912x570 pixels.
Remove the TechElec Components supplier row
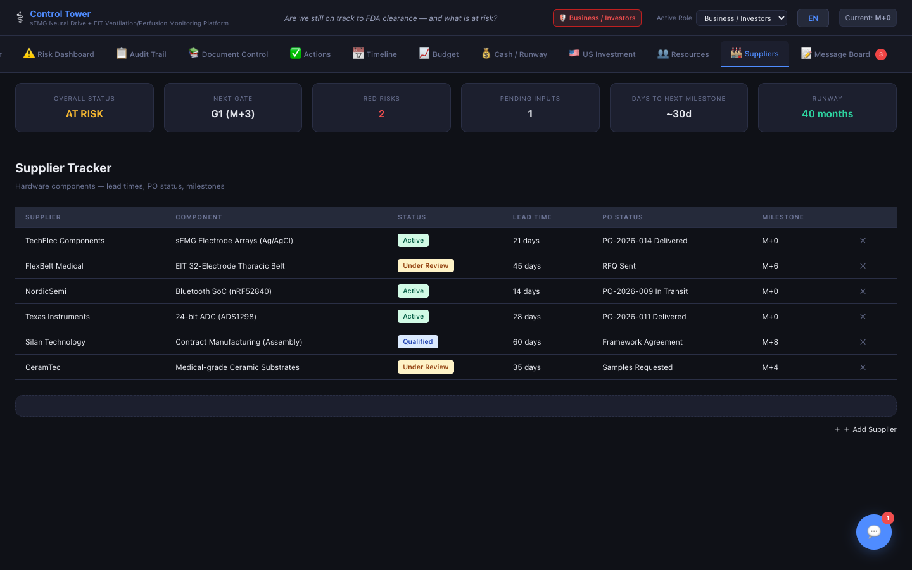(863, 241)
